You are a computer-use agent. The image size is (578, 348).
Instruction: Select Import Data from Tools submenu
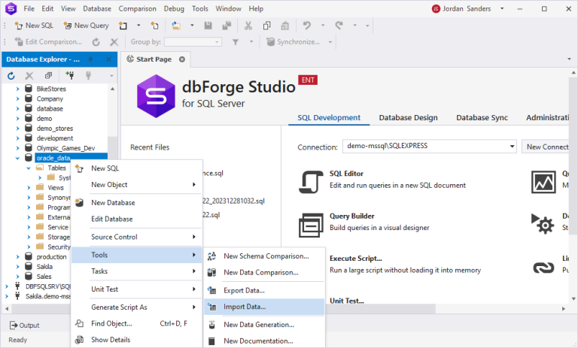(x=245, y=307)
